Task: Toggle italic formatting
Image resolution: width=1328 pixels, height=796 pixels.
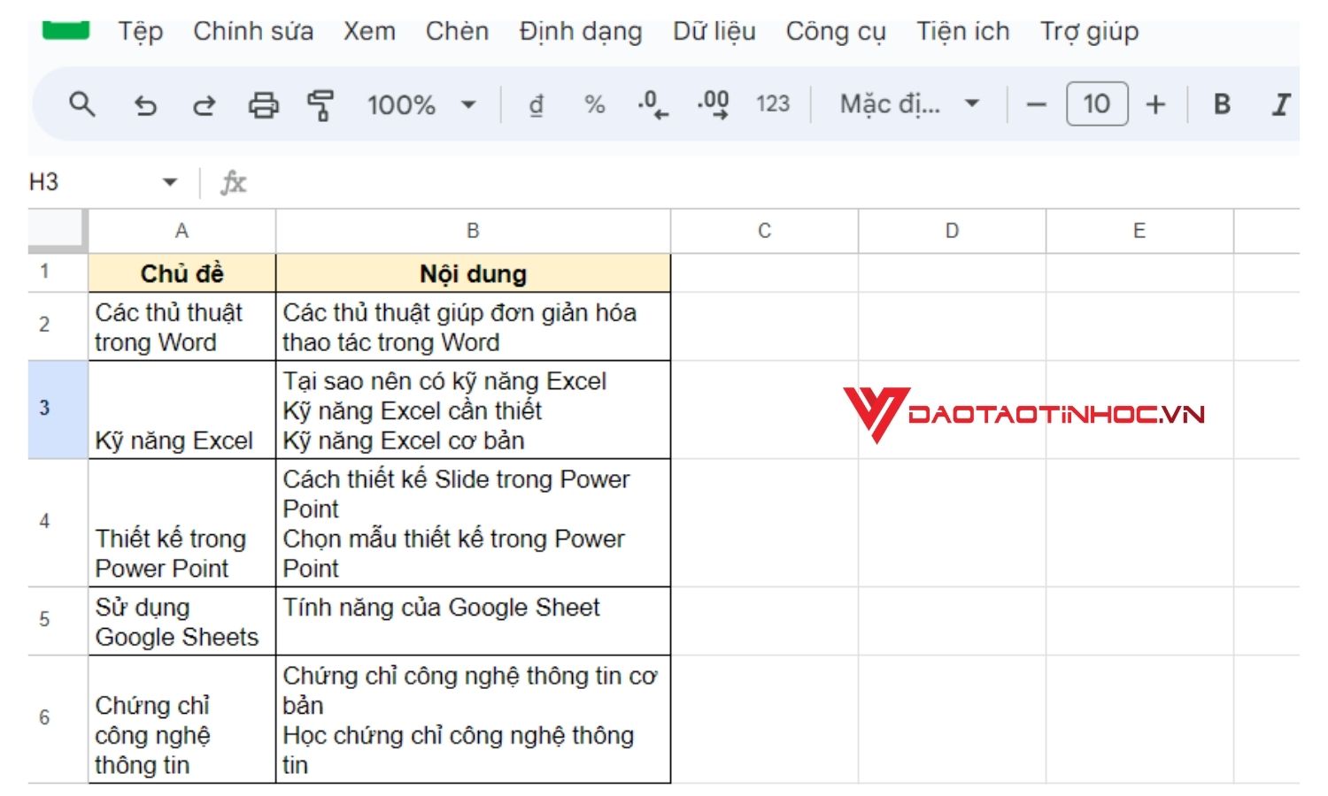Action: click(x=1279, y=103)
